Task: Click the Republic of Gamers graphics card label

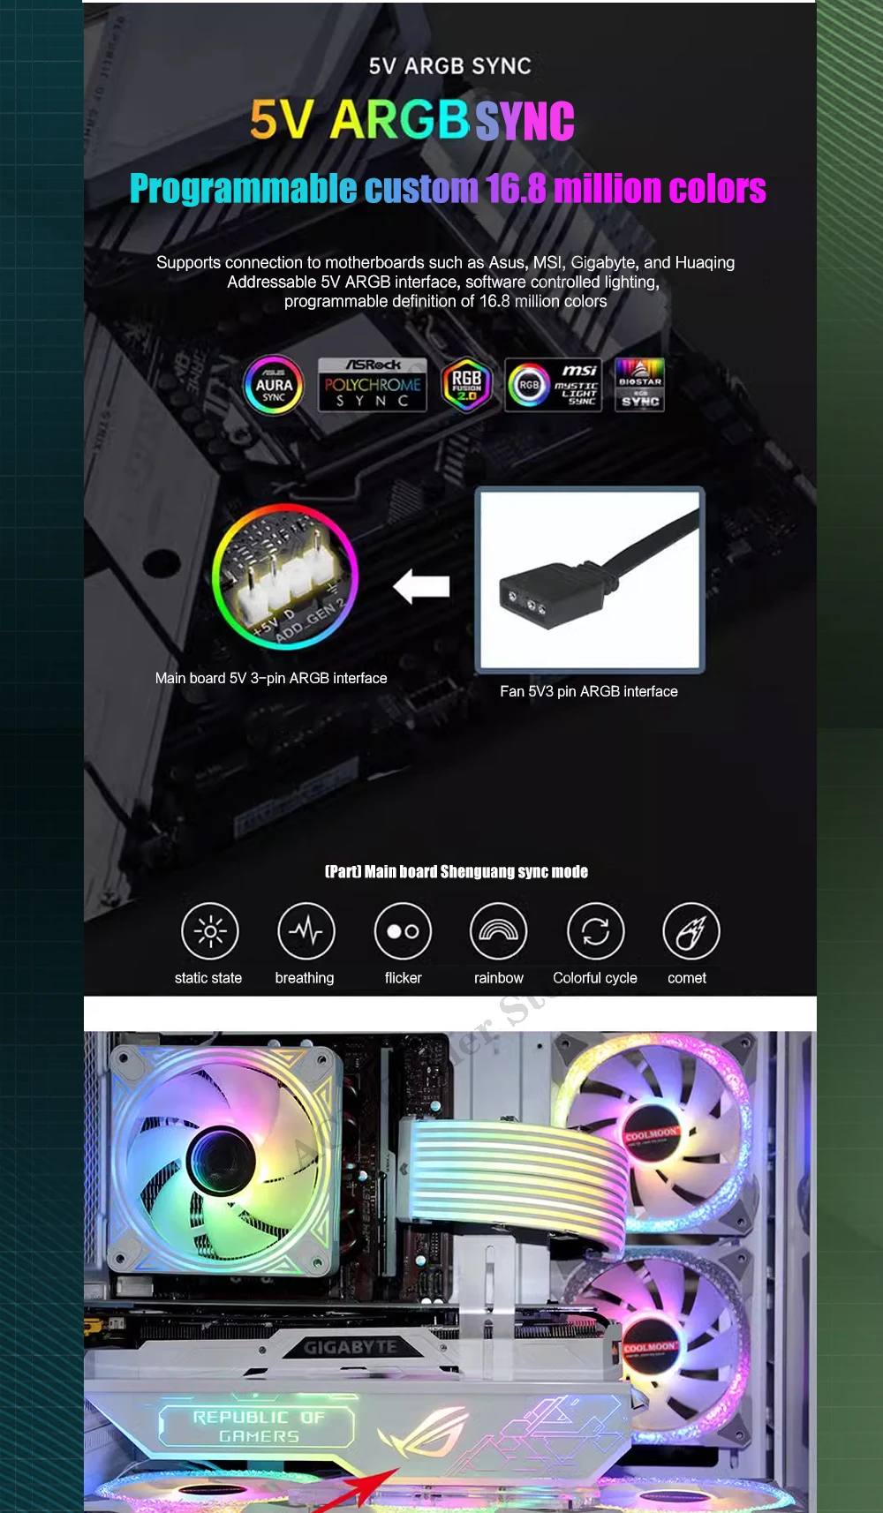Action: 257,1426
